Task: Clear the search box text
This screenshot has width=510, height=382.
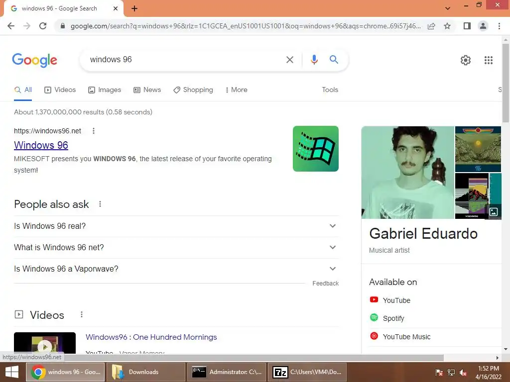Action: (289, 60)
